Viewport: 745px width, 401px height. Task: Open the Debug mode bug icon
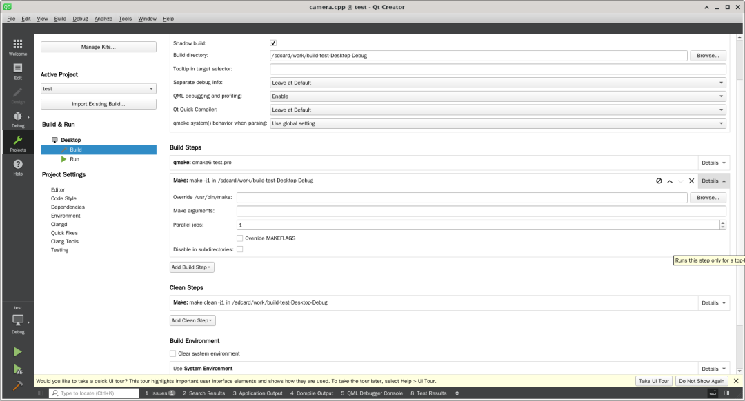tap(17, 120)
